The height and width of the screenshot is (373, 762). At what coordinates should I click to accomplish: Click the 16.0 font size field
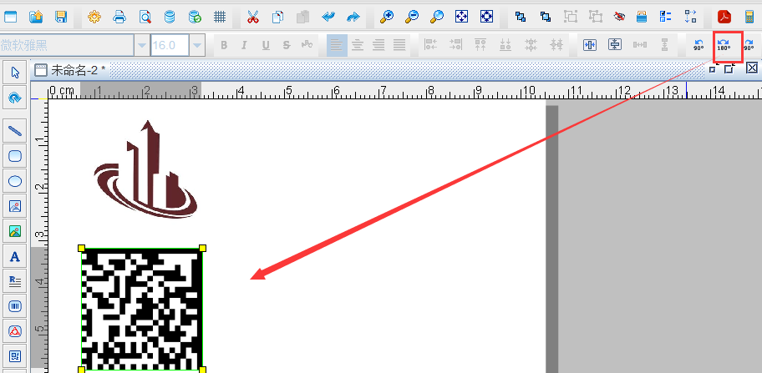pos(169,46)
